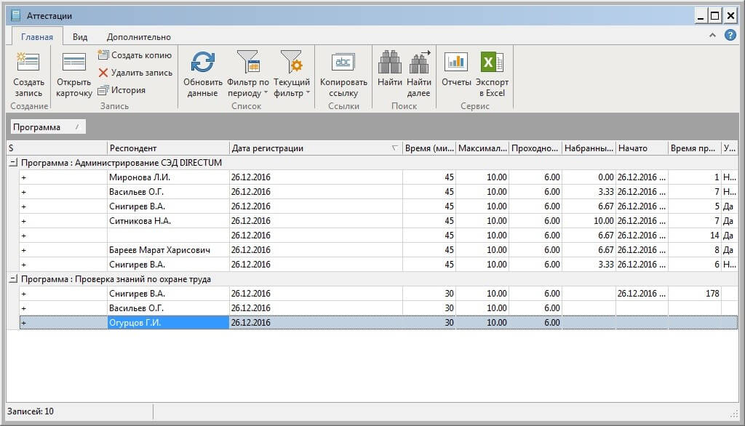This screenshot has width=745, height=426.
Task: Open Отчеты chart icon
Action: (456, 63)
